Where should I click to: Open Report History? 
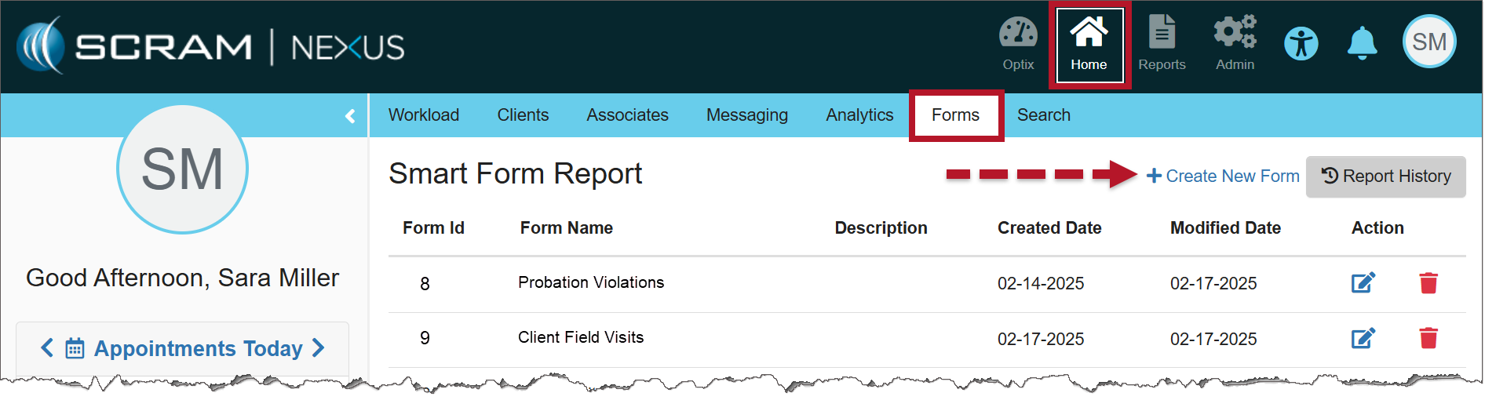tap(1385, 176)
